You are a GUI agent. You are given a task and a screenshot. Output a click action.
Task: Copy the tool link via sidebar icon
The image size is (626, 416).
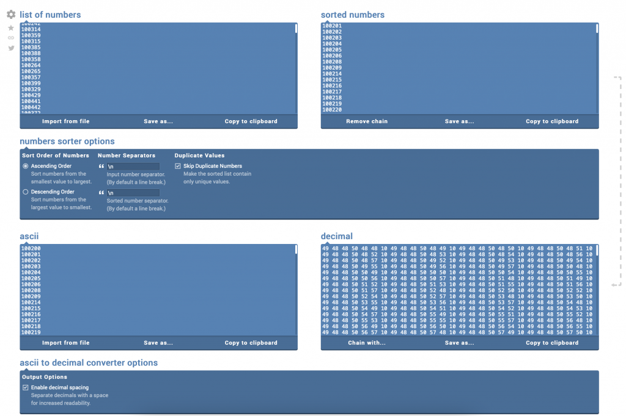pos(10,38)
